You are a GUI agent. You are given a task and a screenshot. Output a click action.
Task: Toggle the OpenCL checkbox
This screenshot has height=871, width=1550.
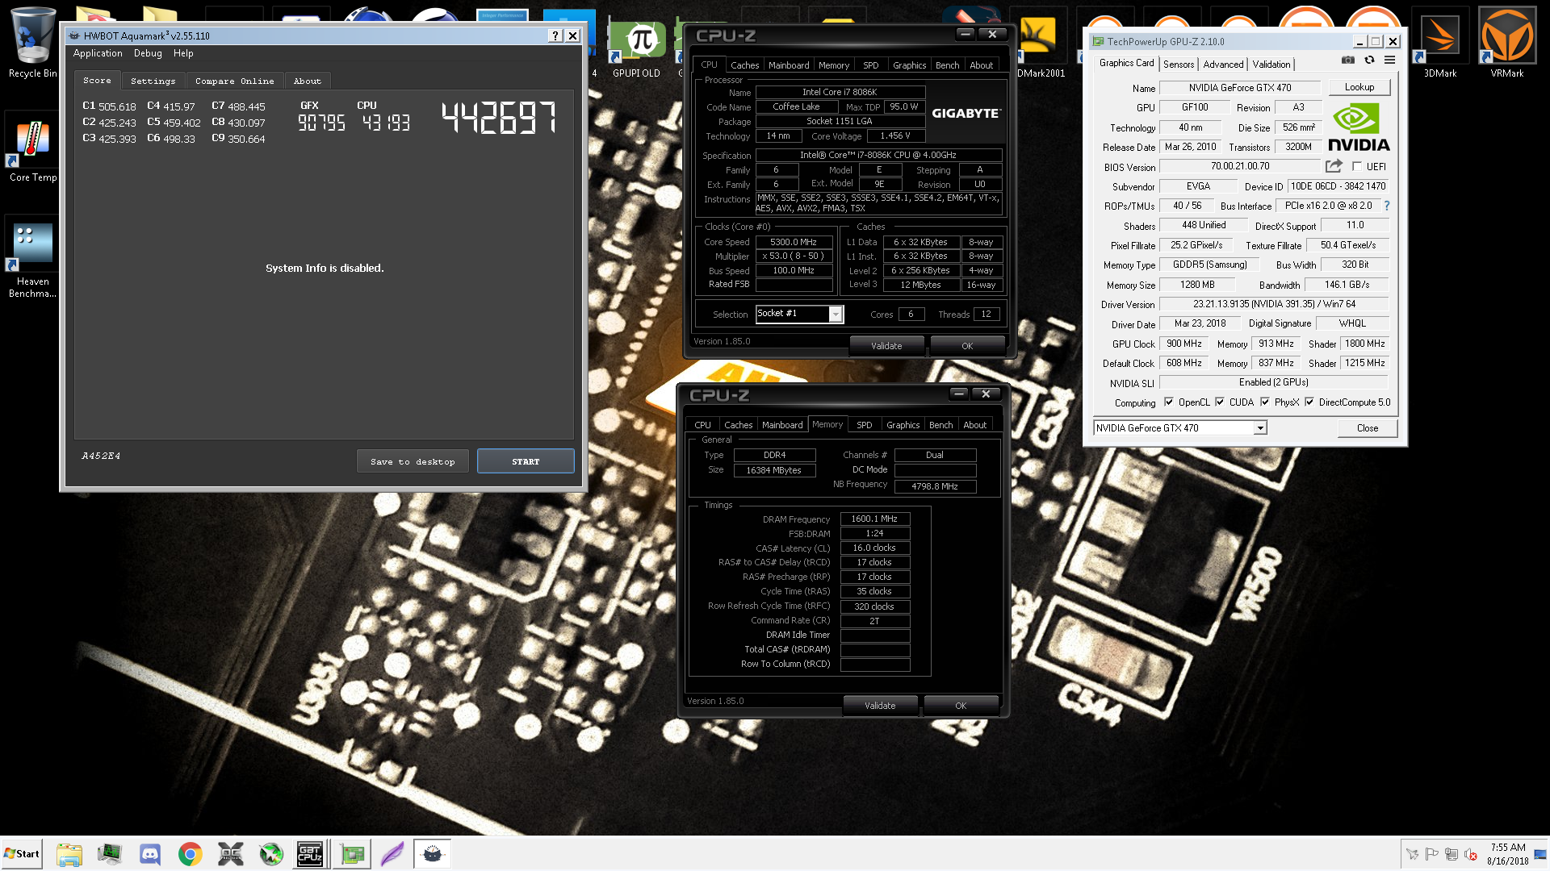click(x=1169, y=402)
